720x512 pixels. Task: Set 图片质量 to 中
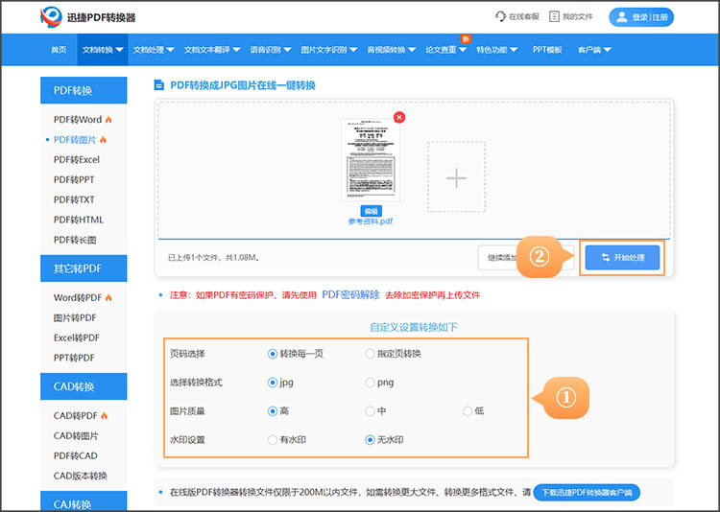(x=370, y=411)
